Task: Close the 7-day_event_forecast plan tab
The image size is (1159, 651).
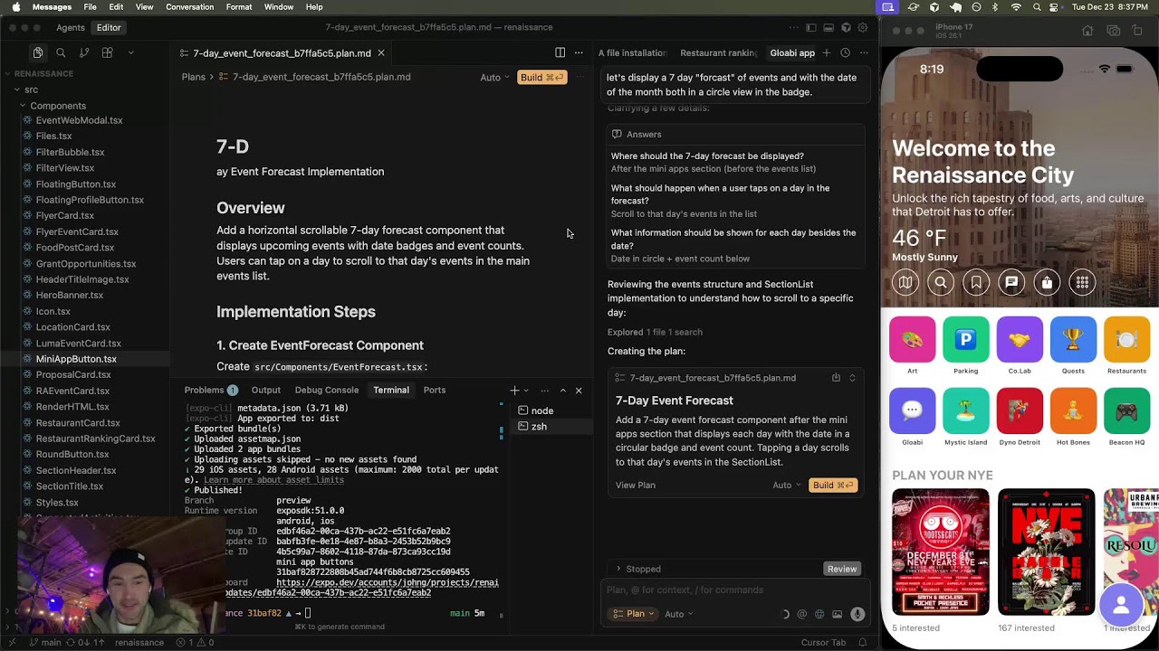Action: 381,52
